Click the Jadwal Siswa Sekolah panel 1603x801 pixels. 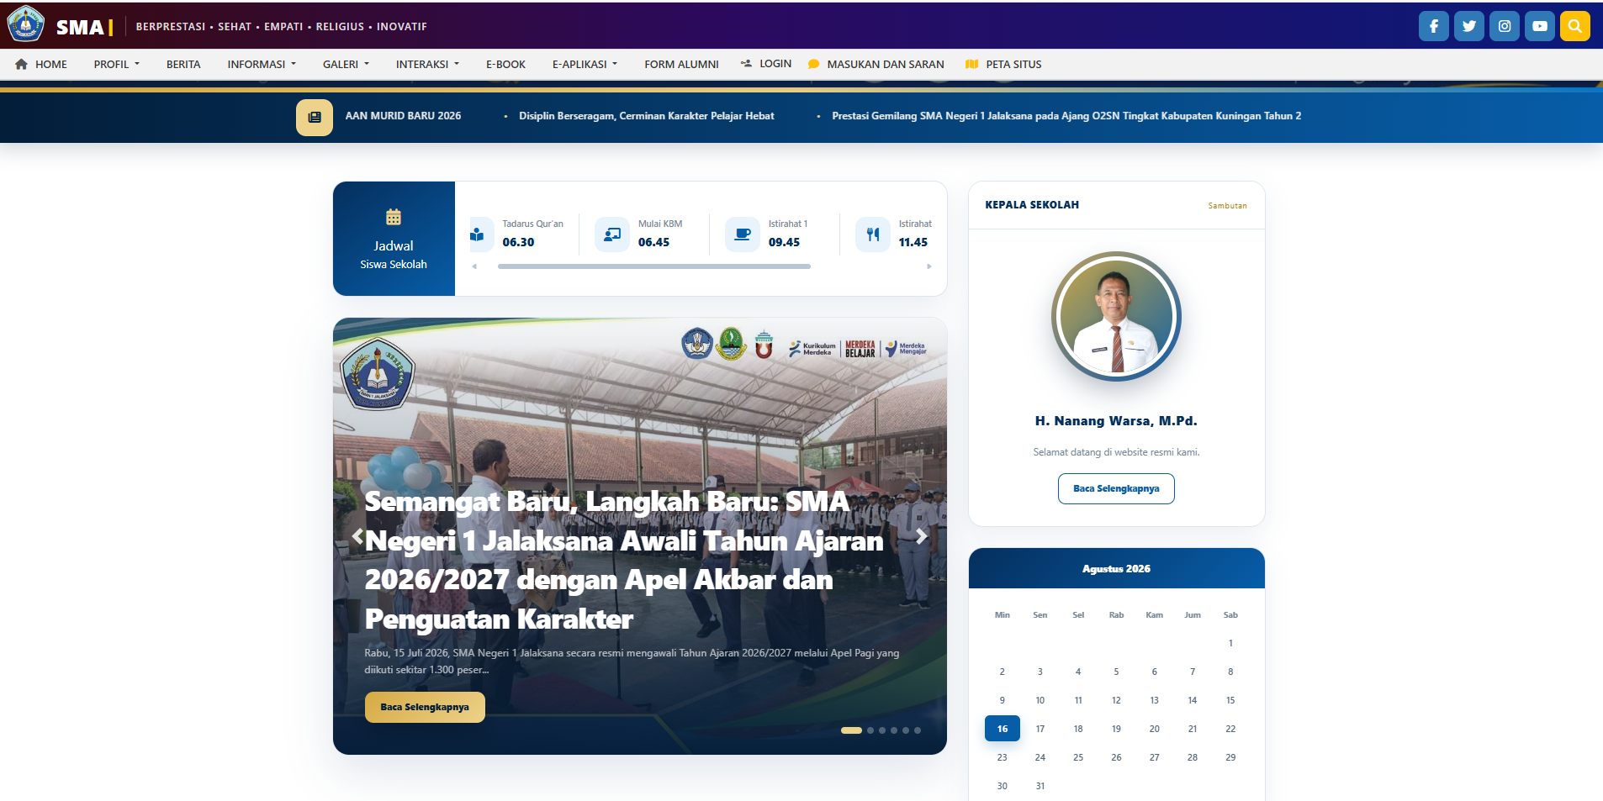[x=394, y=239]
